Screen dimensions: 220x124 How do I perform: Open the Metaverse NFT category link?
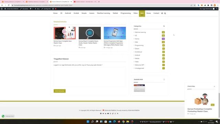coord(140,65)
